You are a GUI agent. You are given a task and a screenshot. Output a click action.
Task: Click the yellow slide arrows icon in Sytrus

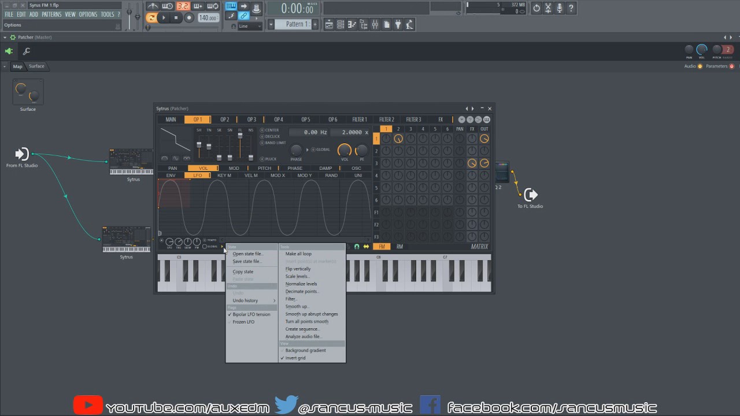point(366,247)
